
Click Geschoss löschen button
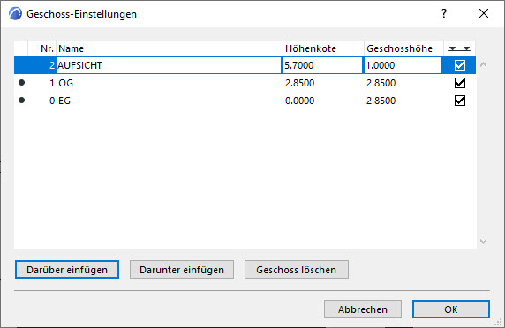(x=297, y=270)
